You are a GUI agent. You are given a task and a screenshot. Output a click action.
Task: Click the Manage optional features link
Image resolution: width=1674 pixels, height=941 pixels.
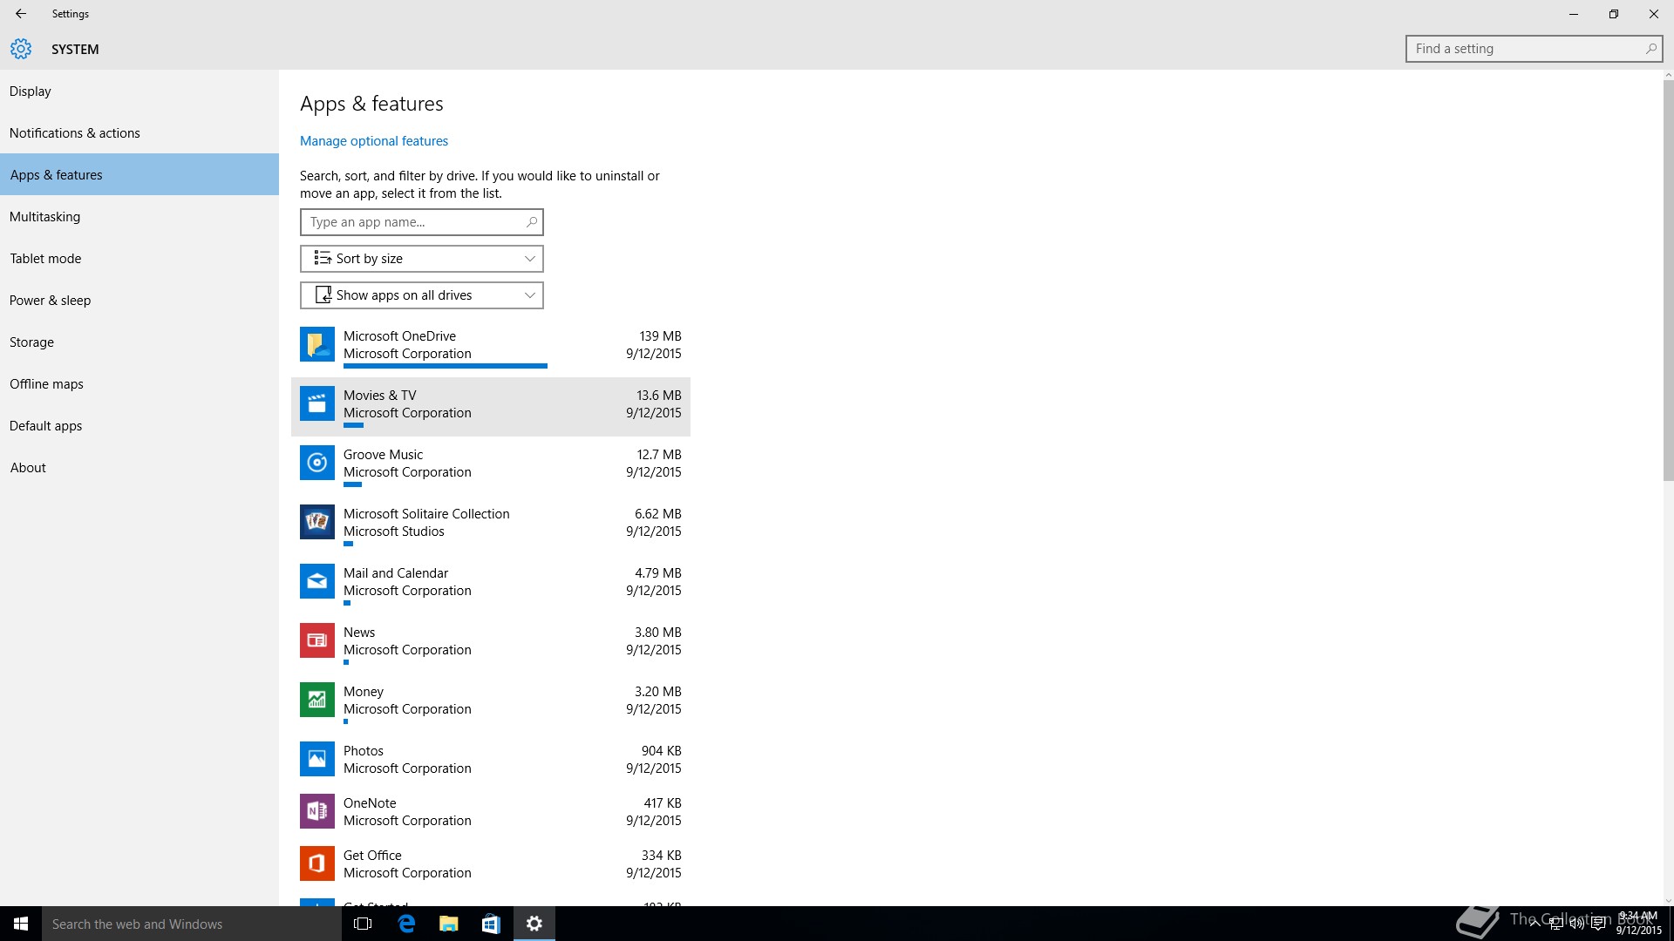coord(374,141)
